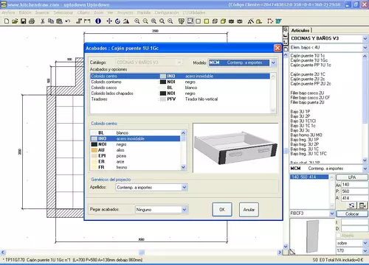Expand the Elem. bajos < 4U dropdown
Screen dimensions: 369x265
point(365,48)
